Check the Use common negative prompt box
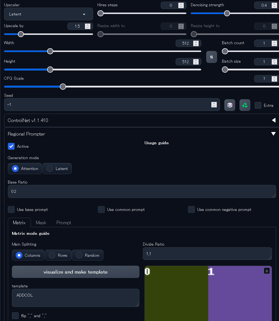Viewport: 279px width, 321px height. (x=191, y=209)
